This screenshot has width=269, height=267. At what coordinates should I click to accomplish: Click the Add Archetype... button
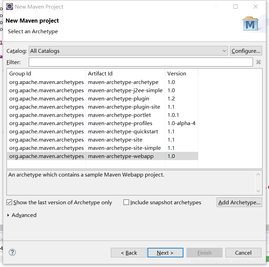click(239, 202)
